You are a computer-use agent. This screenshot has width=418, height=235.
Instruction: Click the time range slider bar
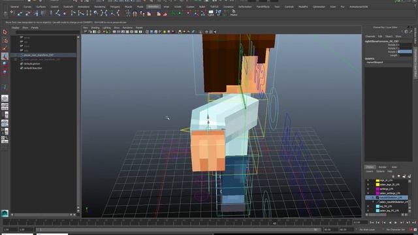(x=178, y=229)
